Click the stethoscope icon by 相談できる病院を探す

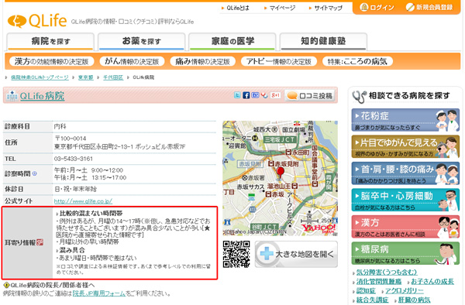[359, 96]
